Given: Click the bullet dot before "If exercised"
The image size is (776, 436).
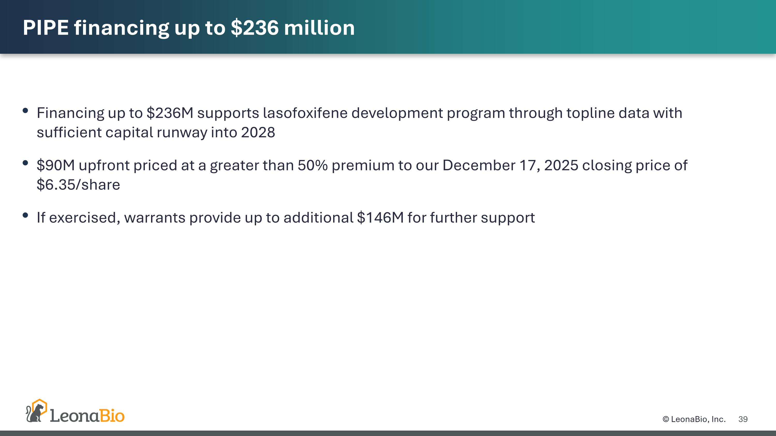Looking at the screenshot, I should point(26,215).
